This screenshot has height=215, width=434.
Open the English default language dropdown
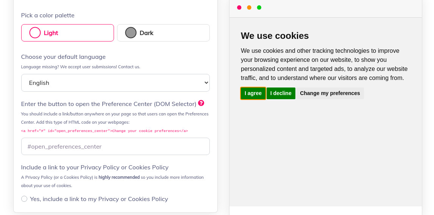coord(116,83)
